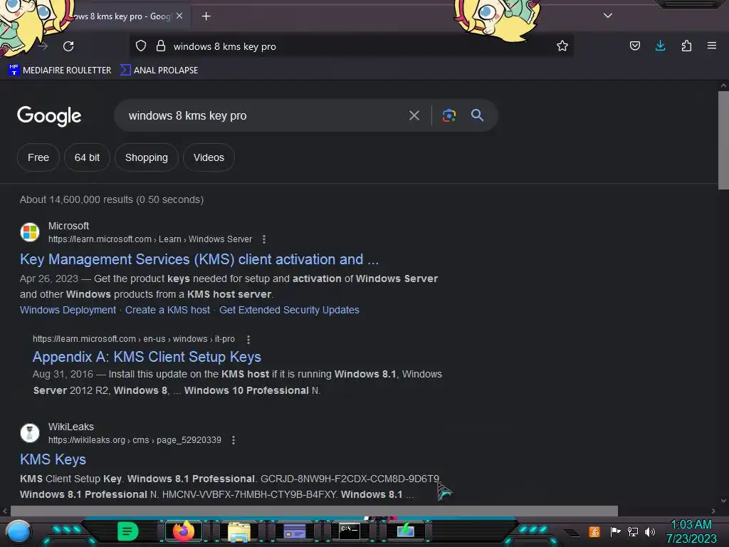This screenshot has height=547, width=729.
Task: Open Action Center flag icon
Action: (615, 531)
